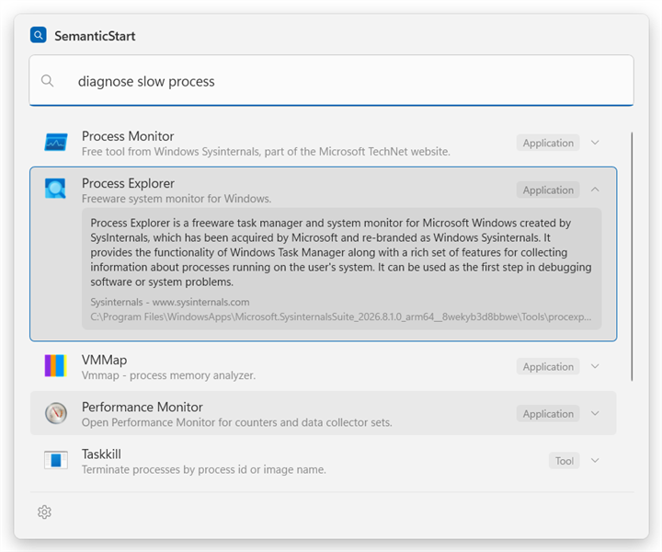662x552 pixels.
Task: Select the 'VMMap' result title
Action: 104,360
